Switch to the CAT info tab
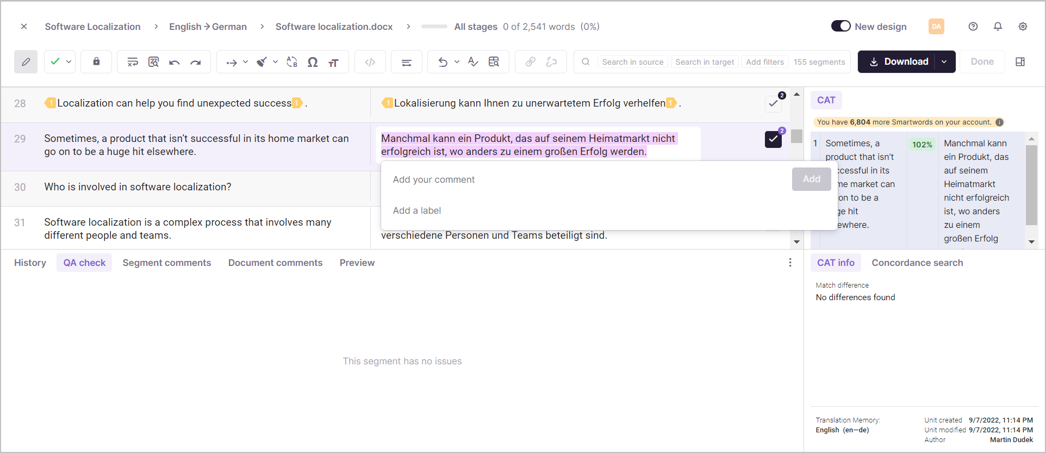The width and height of the screenshot is (1046, 453). 836,263
